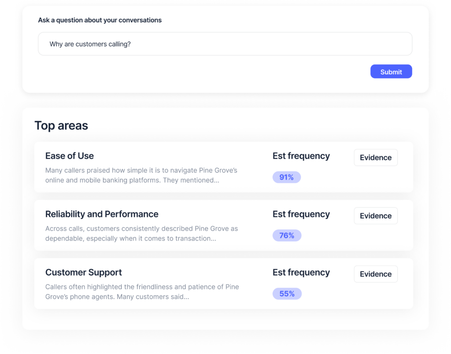Click the 'Top areas' section heading

click(61, 125)
